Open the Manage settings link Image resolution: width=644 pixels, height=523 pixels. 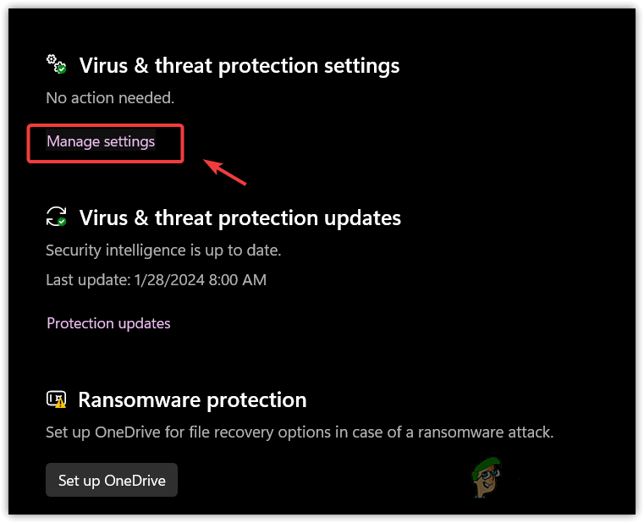click(x=101, y=141)
